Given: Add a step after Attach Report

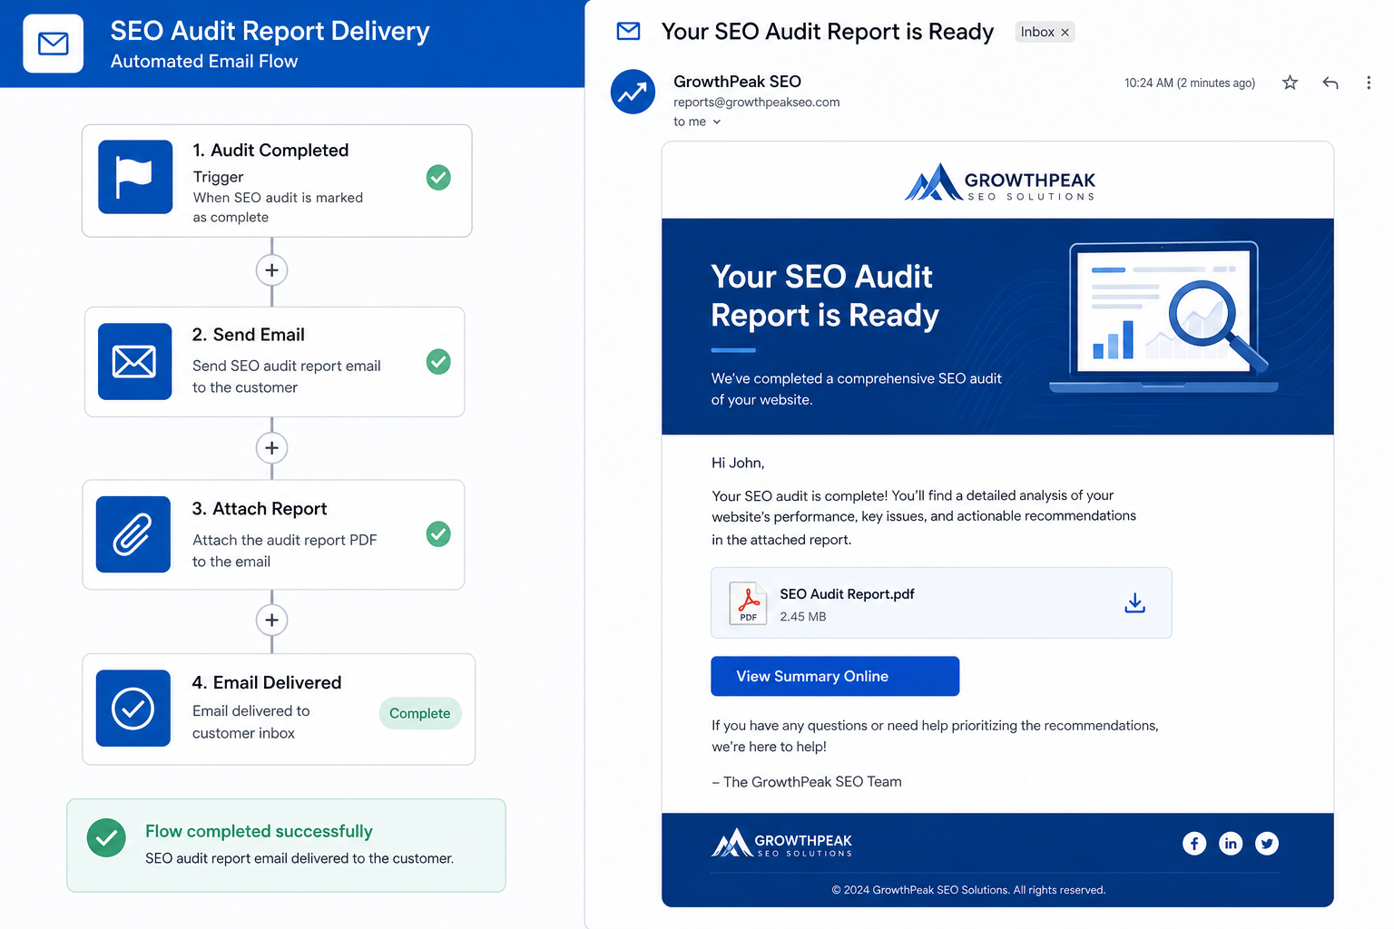Looking at the screenshot, I should coord(271,621).
